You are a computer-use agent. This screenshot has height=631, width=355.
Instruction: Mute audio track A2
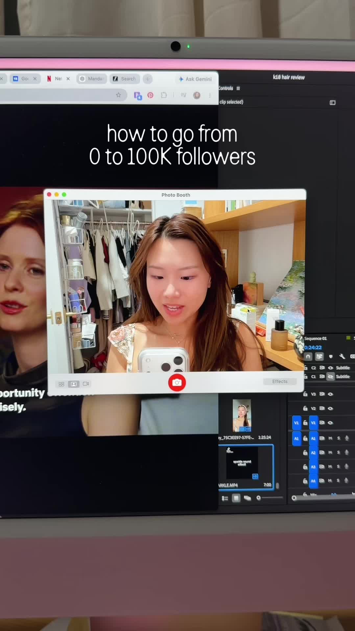click(x=330, y=452)
